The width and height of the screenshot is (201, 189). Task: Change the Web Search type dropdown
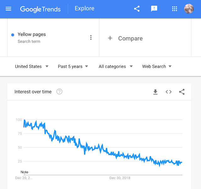pyautogui.click(x=157, y=67)
